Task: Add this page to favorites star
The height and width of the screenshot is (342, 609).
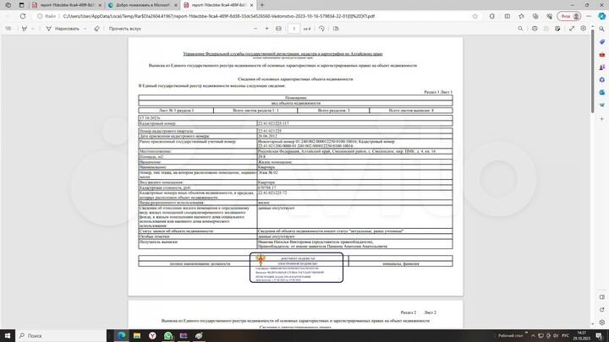Action: [475, 16]
